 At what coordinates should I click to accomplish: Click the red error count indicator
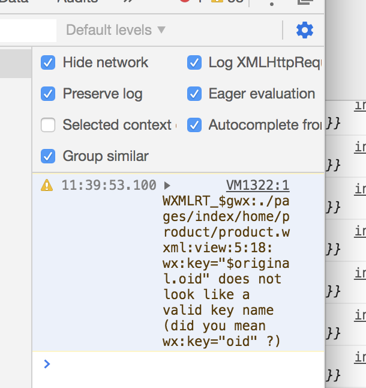point(185,2)
